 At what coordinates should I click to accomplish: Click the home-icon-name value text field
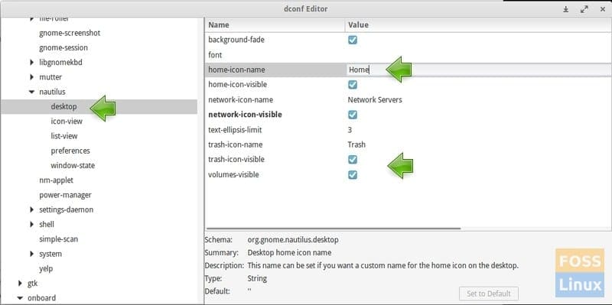[479, 70]
